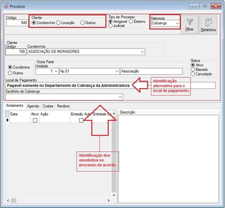Select Judicial as process type
225x208 pixels.
(x=110, y=26)
